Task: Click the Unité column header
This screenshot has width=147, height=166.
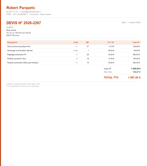Action: pos(76,42)
